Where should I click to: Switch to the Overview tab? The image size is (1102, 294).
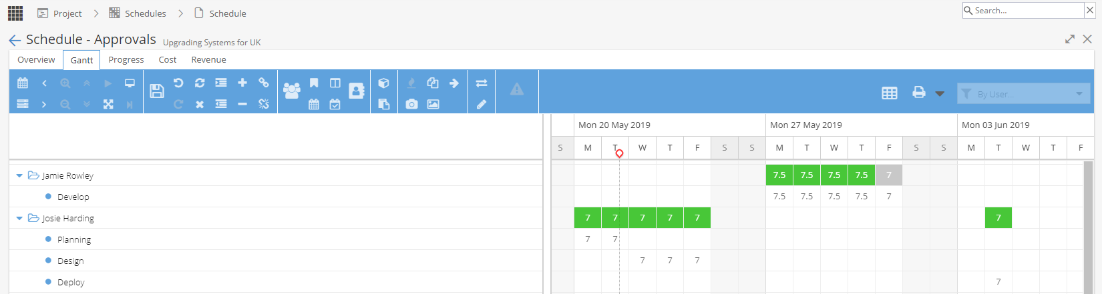[36, 59]
